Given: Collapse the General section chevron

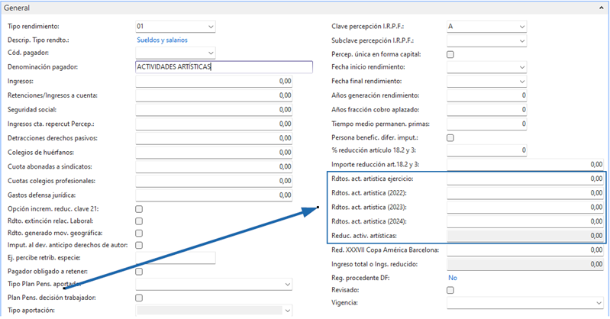Looking at the screenshot, I should [598, 7].
